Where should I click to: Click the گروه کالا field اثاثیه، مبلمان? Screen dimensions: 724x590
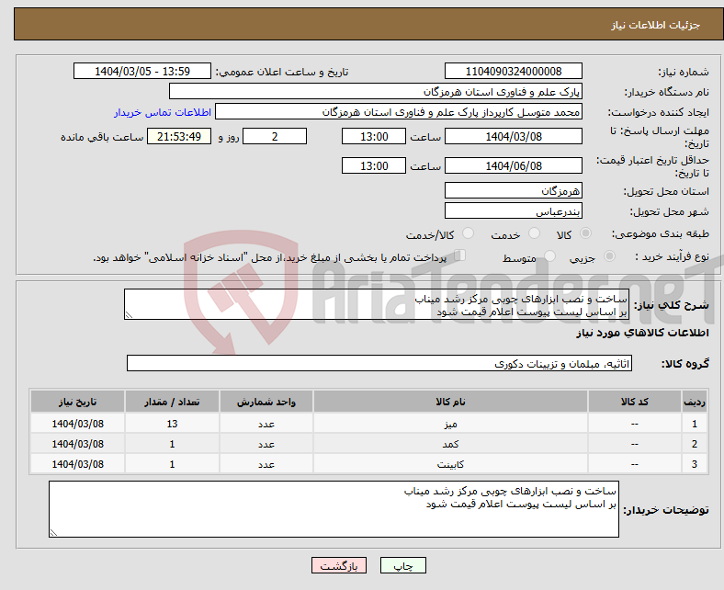point(379,363)
